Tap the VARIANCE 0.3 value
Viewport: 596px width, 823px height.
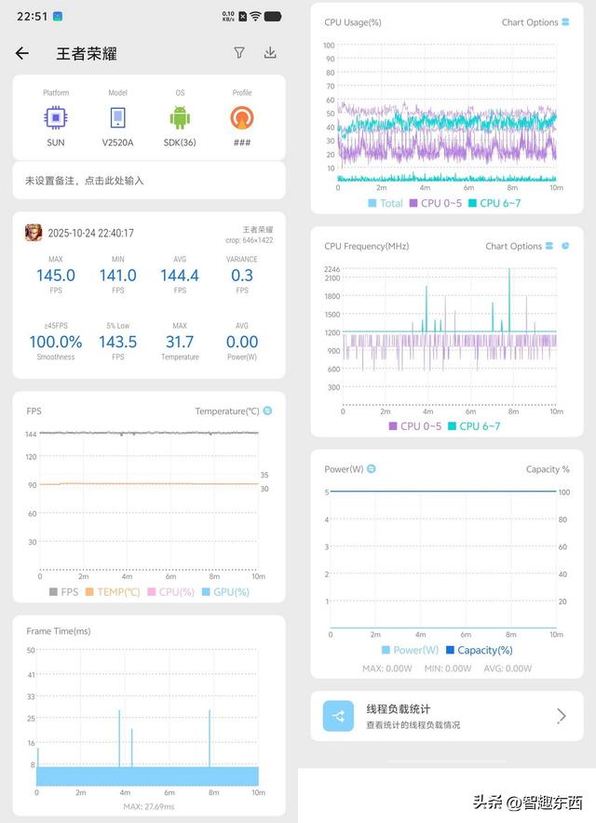pyautogui.click(x=242, y=275)
